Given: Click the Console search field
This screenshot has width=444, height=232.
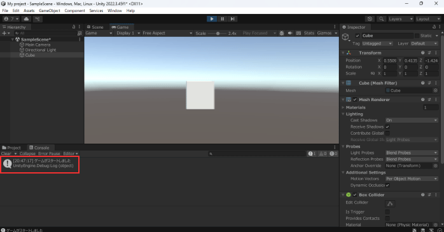Looking at the screenshot, I should pyautogui.click(x=257, y=154).
